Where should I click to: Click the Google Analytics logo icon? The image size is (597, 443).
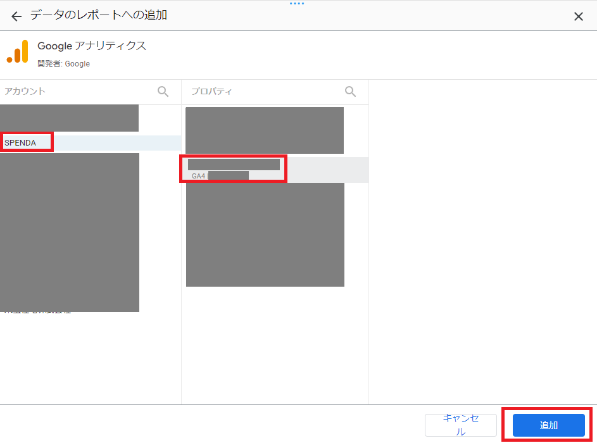point(18,52)
